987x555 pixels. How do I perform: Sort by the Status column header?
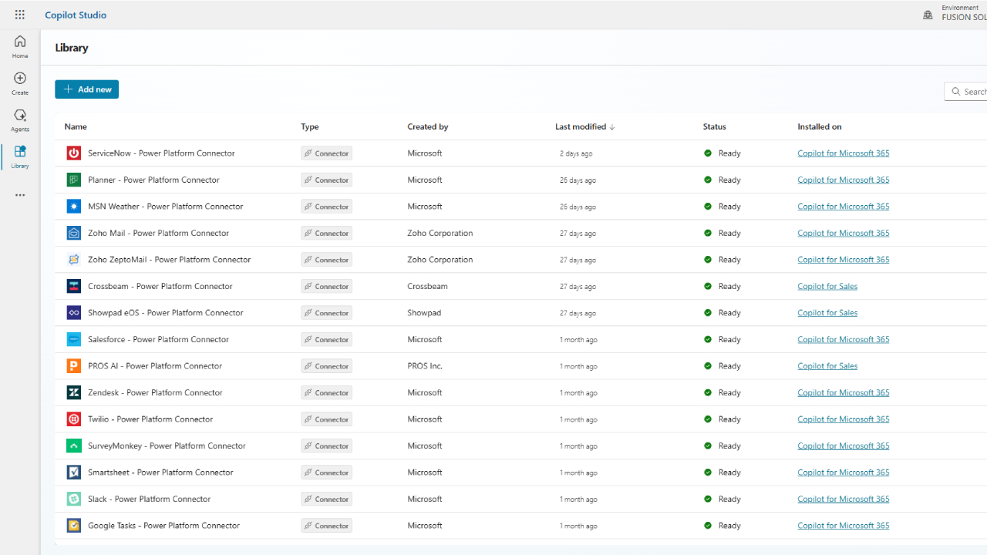tap(715, 126)
